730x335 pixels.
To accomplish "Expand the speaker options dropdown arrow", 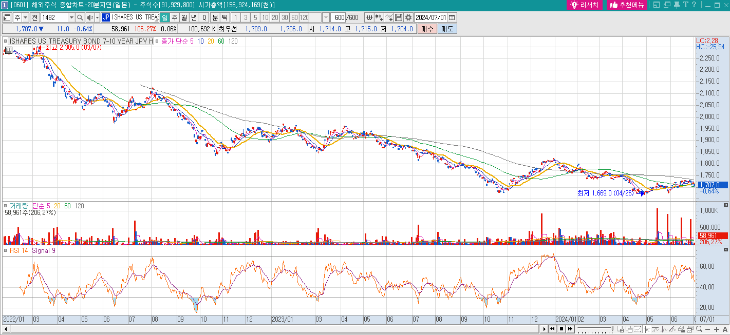I will [97, 17].
